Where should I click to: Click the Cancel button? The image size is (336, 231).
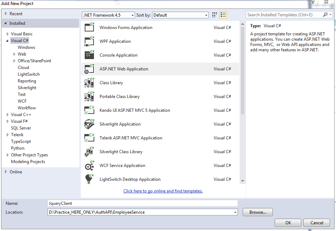coord(317,223)
